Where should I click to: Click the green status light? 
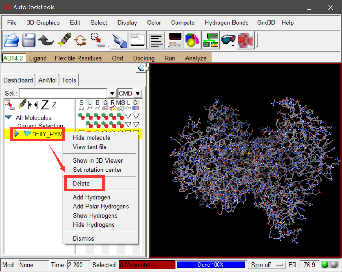[x=325, y=265]
